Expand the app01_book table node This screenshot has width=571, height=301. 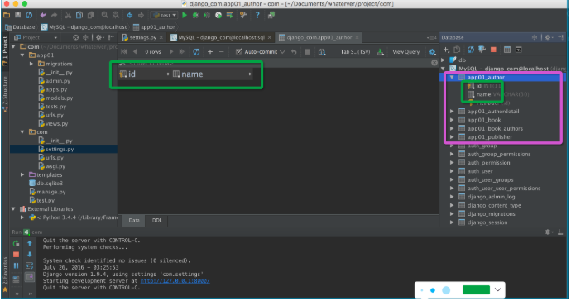pos(452,120)
